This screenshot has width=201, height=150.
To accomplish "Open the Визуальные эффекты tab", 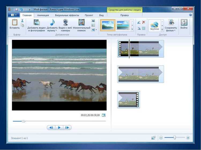I will coord(67,15).
